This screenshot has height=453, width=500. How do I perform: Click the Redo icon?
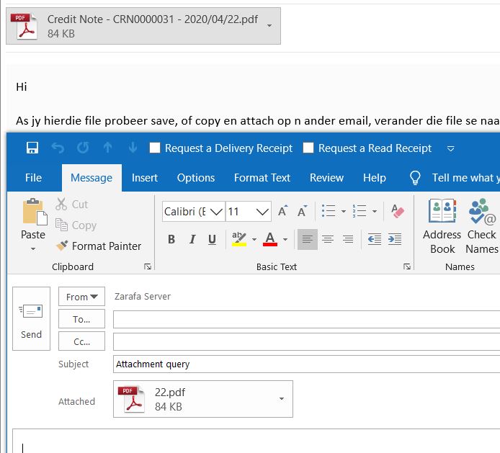(x=83, y=148)
